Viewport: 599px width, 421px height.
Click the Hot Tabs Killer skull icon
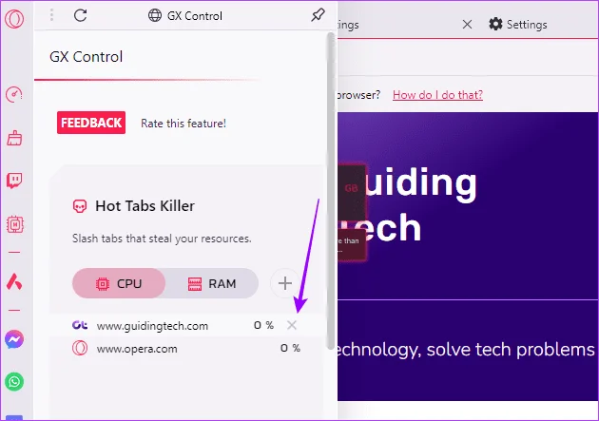coord(80,206)
